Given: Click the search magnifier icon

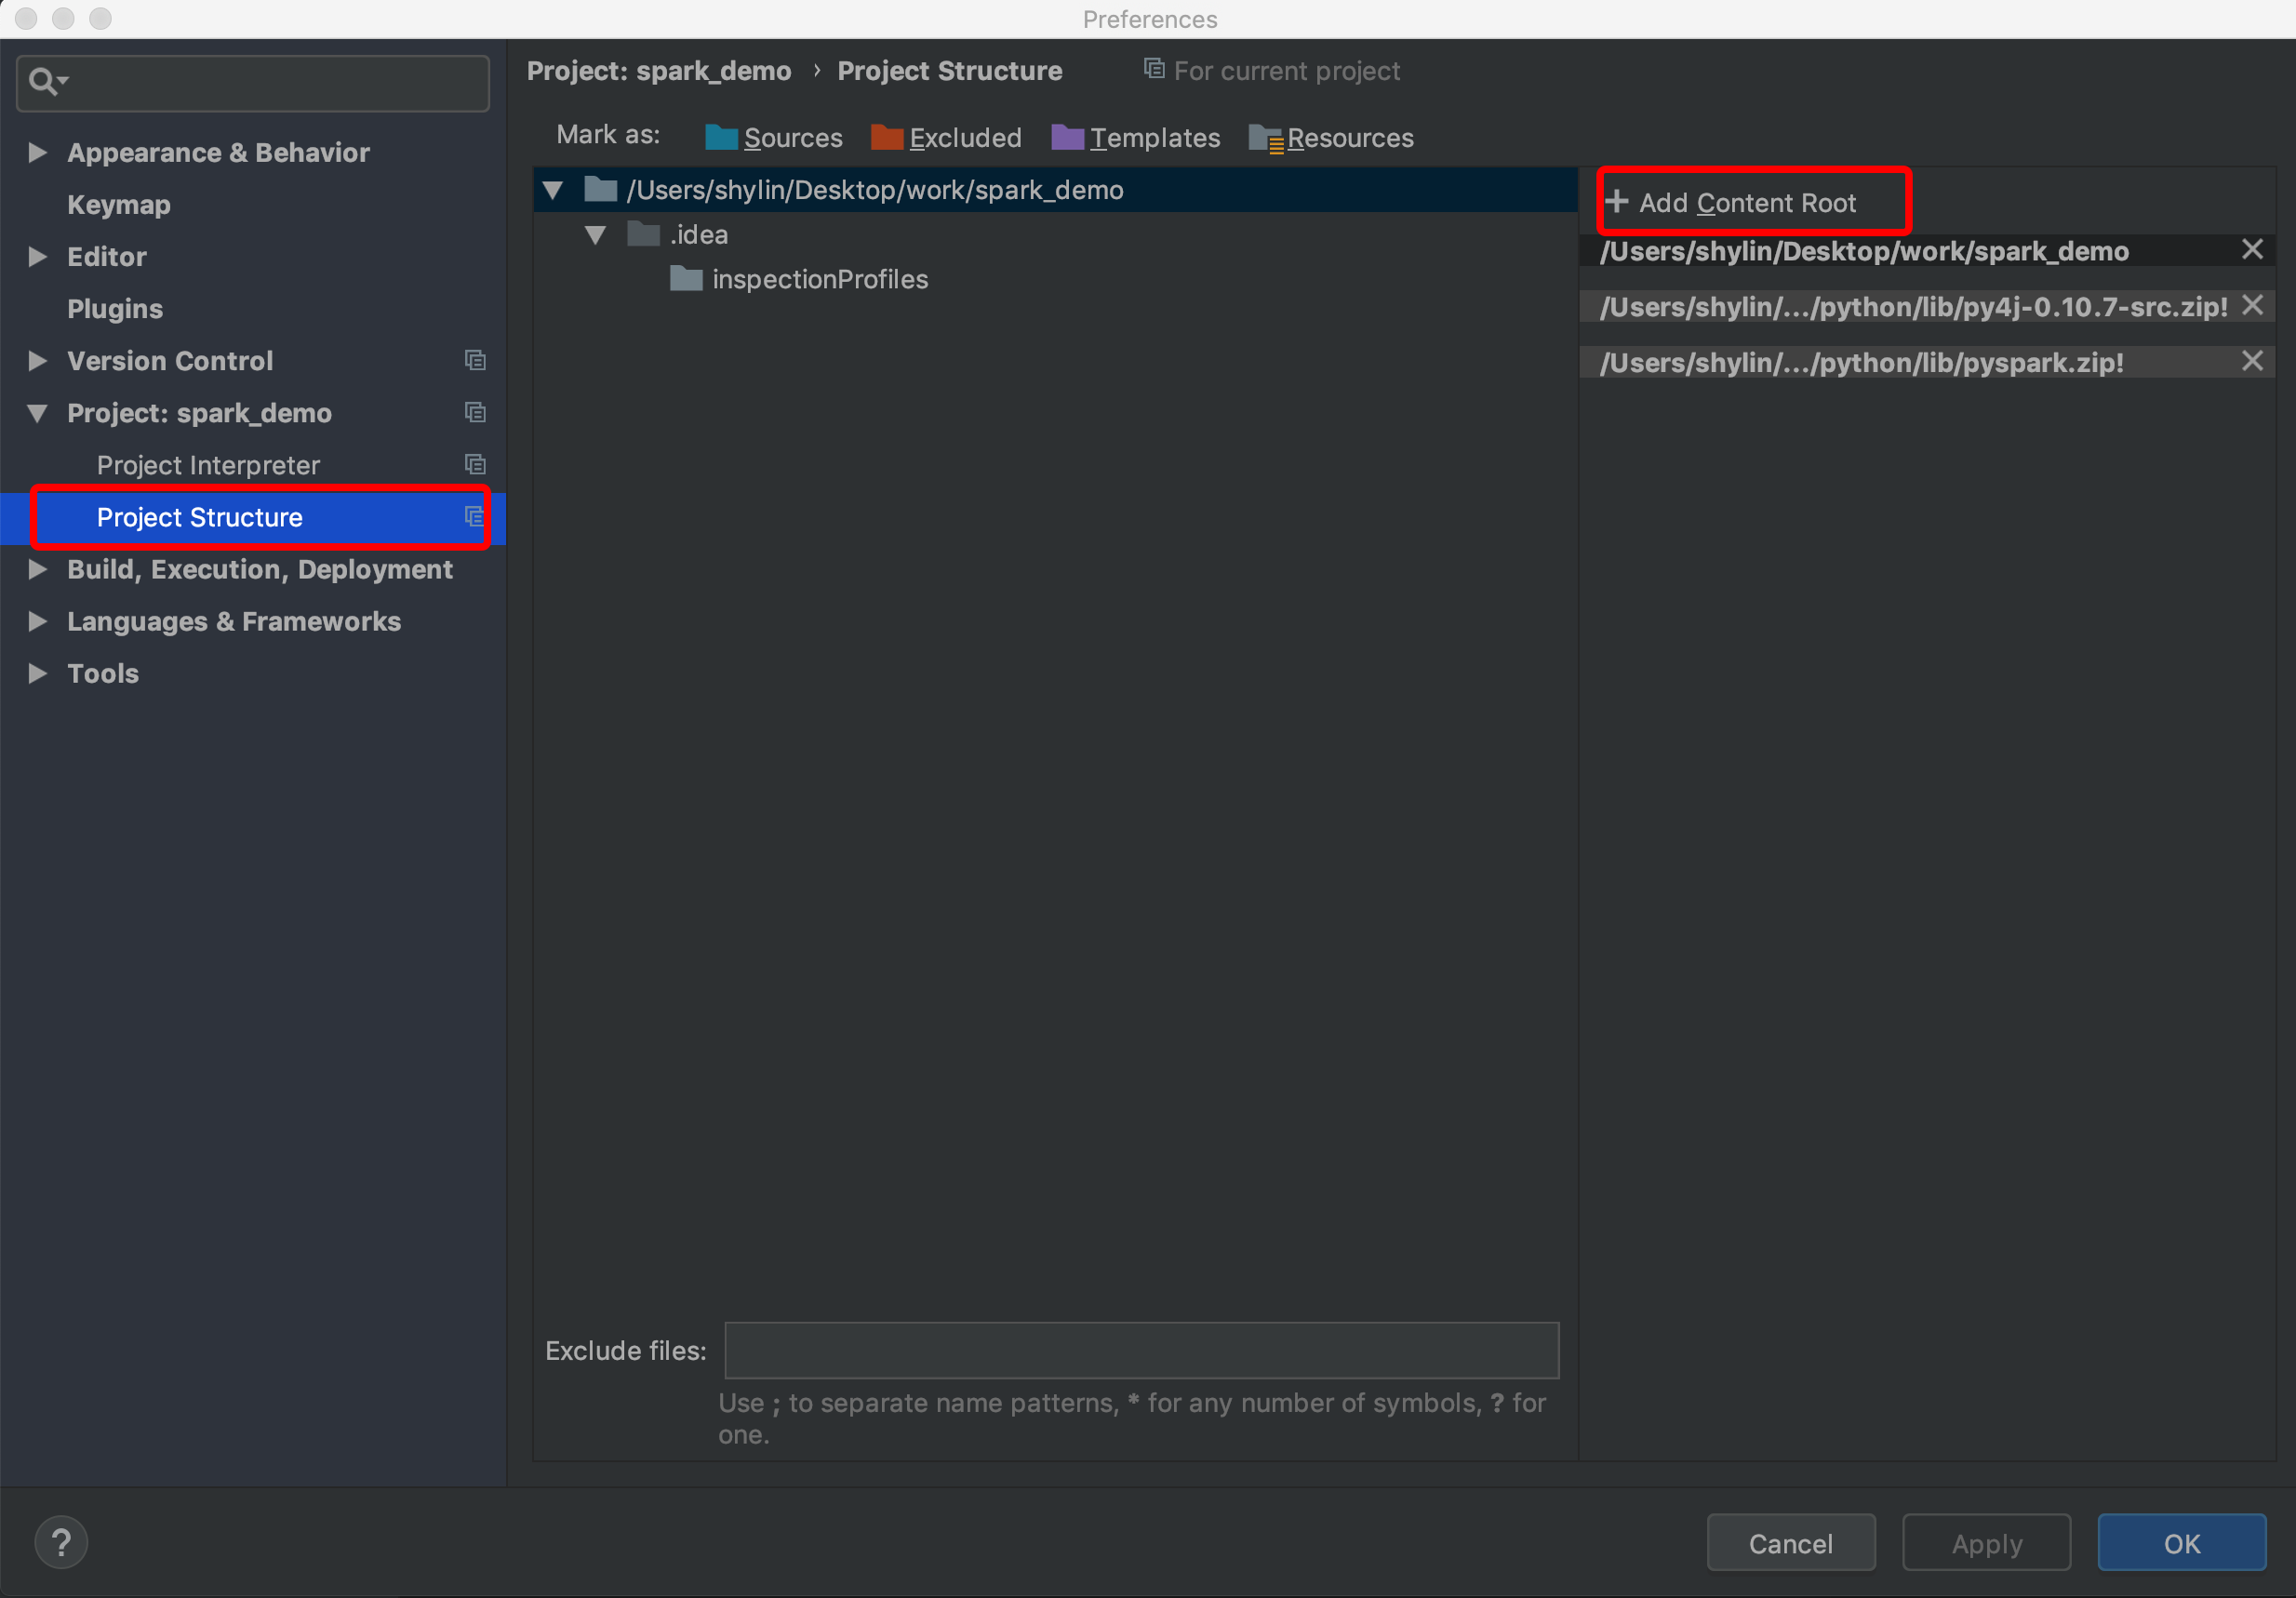Looking at the screenshot, I should coord(43,82).
